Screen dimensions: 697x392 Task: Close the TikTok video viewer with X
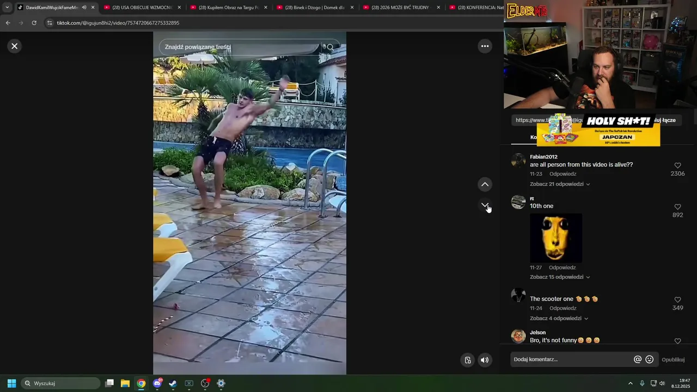click(15, 46)
